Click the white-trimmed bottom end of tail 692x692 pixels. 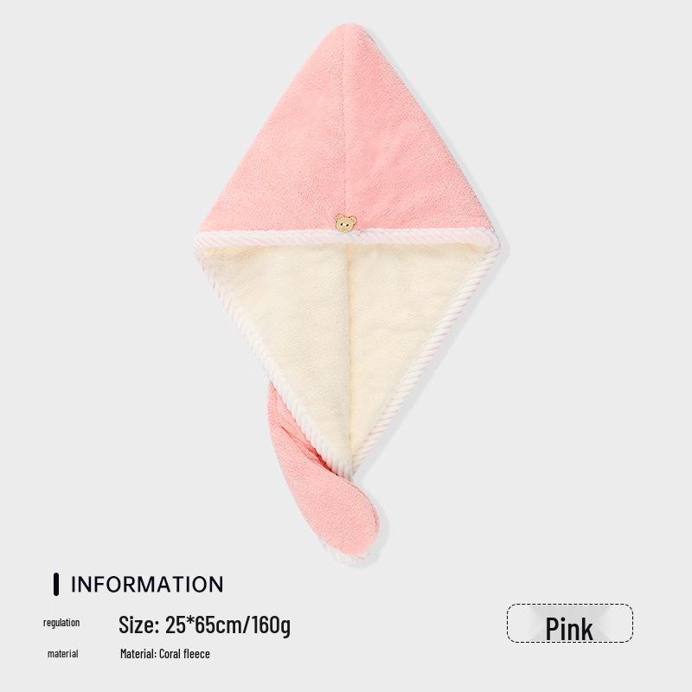click(353, 556)
